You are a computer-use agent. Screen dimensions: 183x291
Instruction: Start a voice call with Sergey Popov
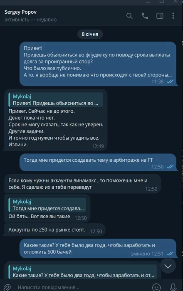[x=145, y=16]
